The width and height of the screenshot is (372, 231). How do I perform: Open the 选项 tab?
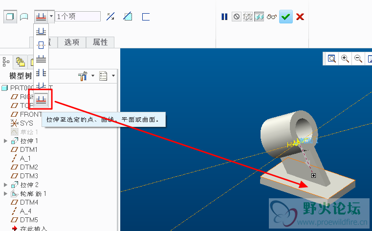tap(72, 42)
